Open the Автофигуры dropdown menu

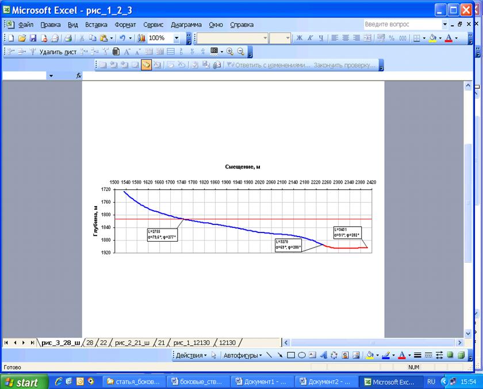pos(241,355)
